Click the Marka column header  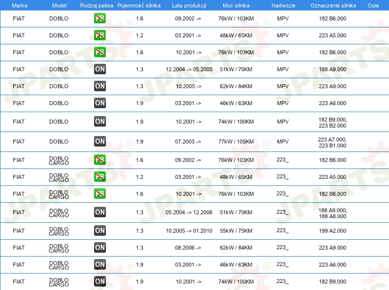19,5
